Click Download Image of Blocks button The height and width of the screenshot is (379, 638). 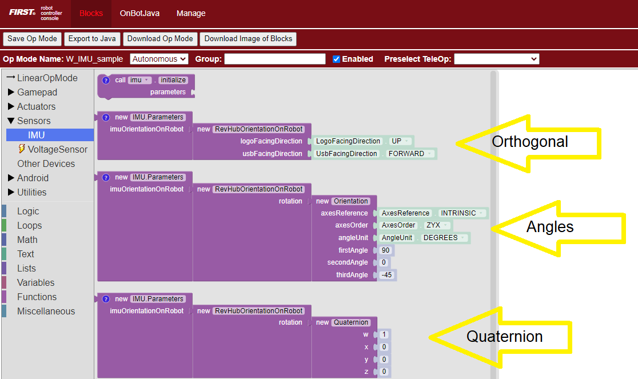click(x=248, y=39)
